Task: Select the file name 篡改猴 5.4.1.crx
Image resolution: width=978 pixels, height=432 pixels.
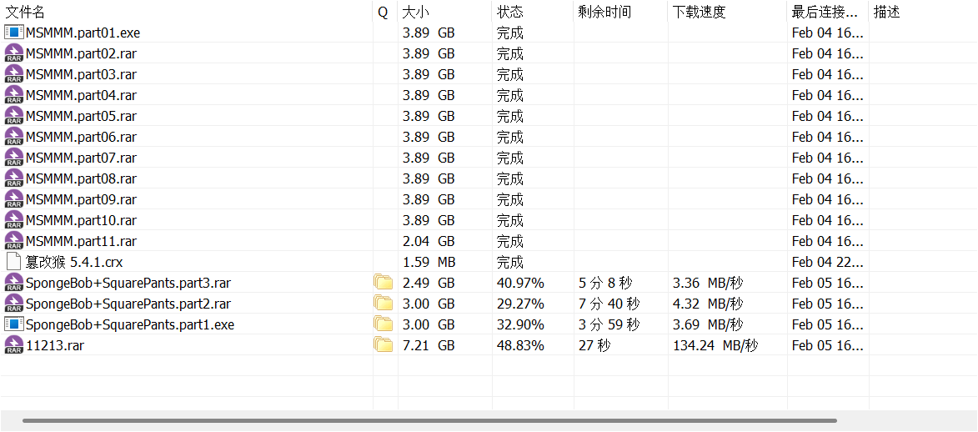Action: click(x=74, y=262)
